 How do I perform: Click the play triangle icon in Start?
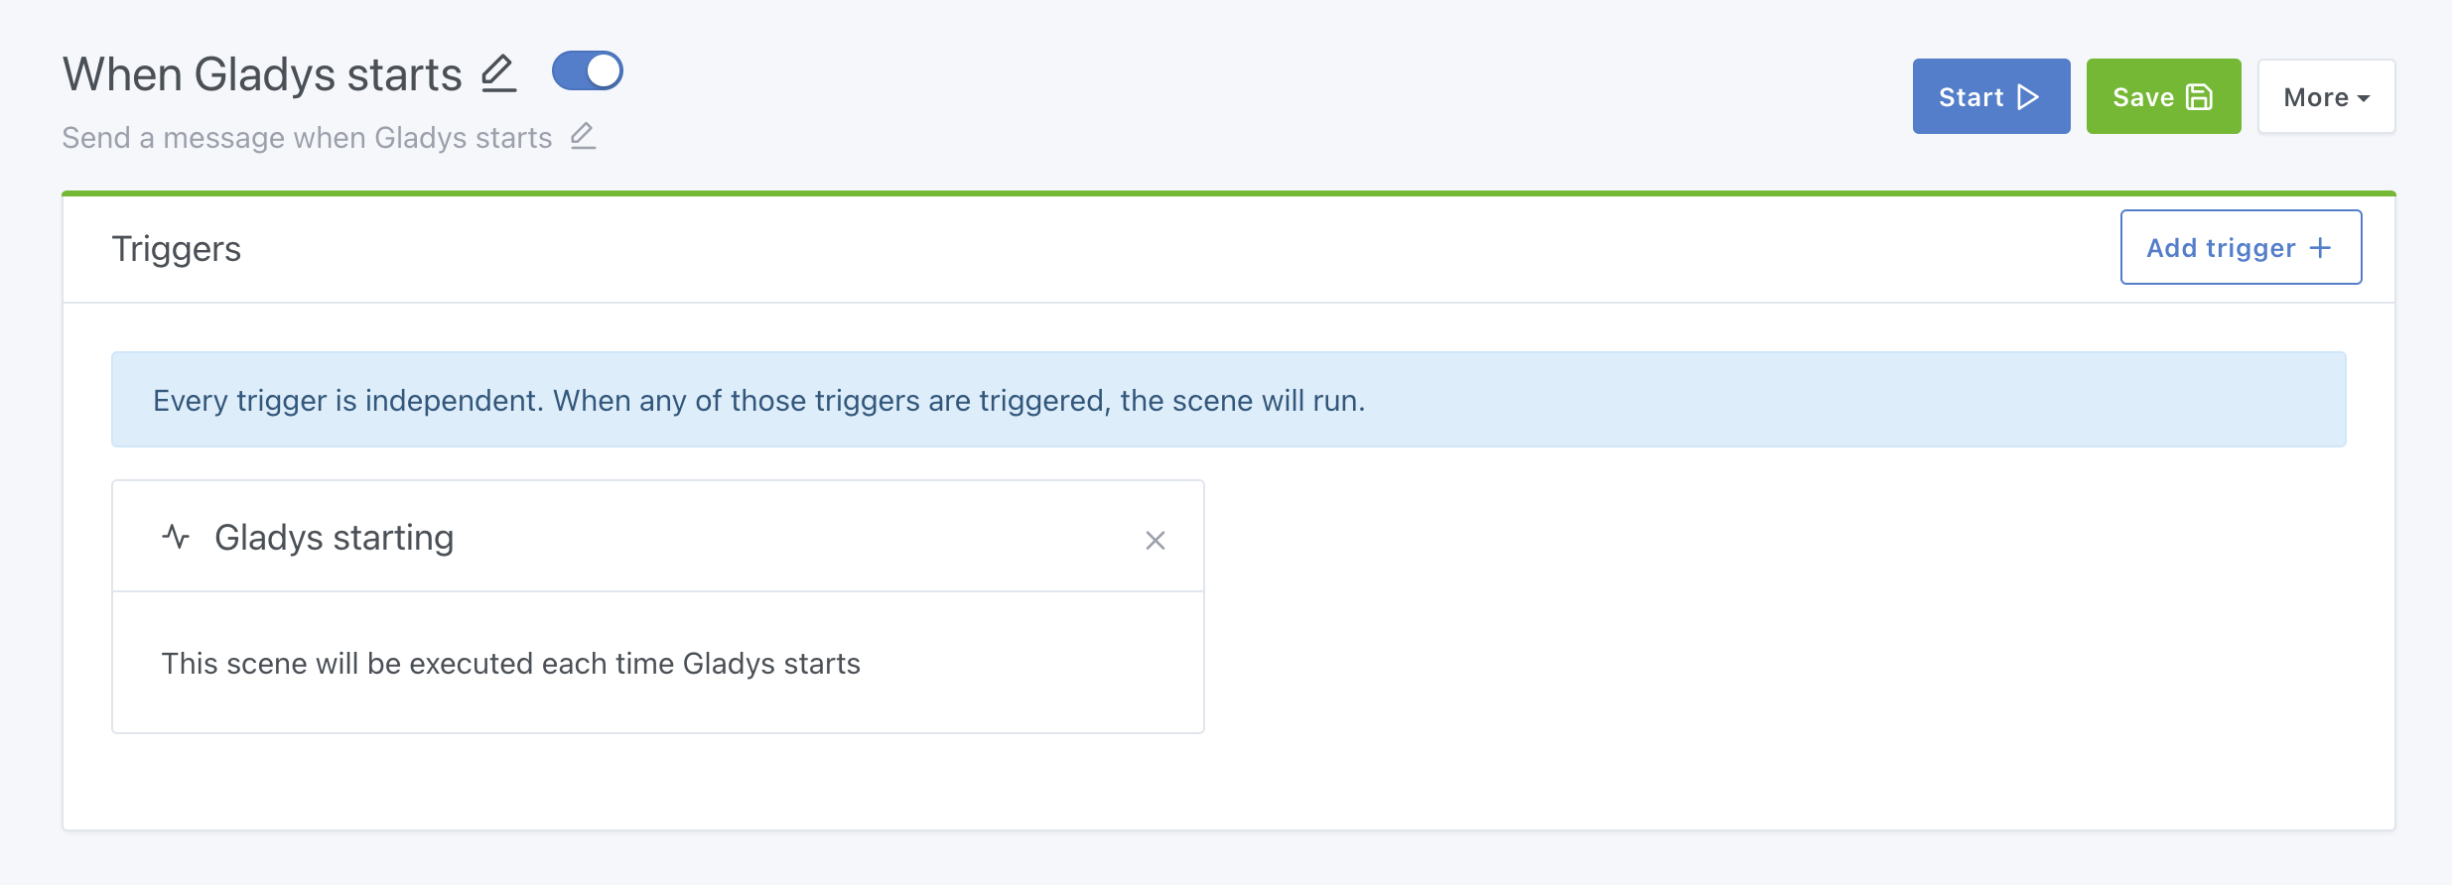[x=2028, y=97]
